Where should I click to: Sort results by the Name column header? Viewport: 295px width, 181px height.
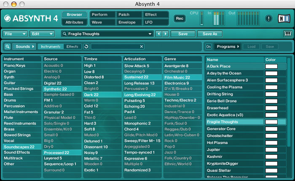pos(235,60)
